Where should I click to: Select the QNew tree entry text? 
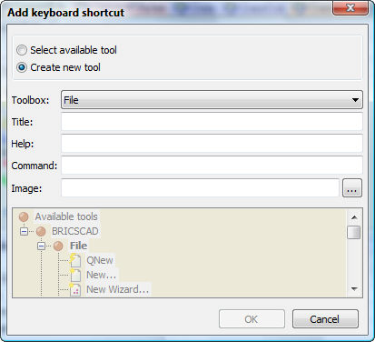[100, 260]
